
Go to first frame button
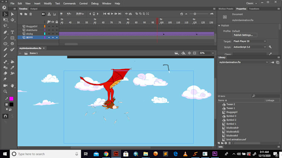(105, 14)
